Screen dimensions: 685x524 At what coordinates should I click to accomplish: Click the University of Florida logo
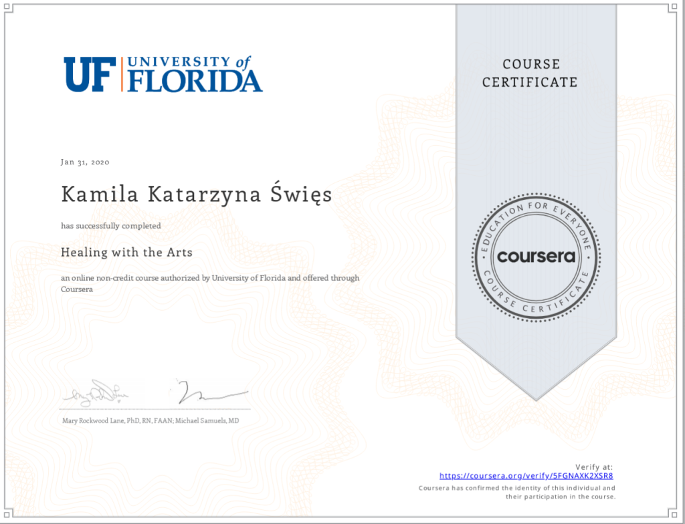[163, 74]
